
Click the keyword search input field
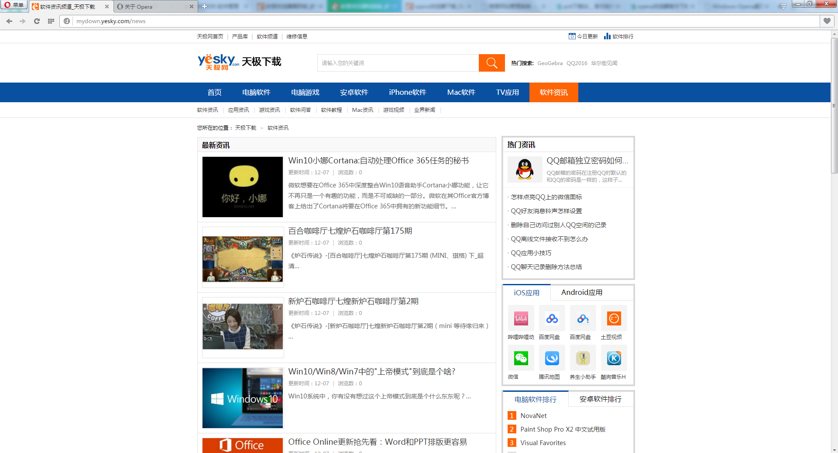(398, 63)
